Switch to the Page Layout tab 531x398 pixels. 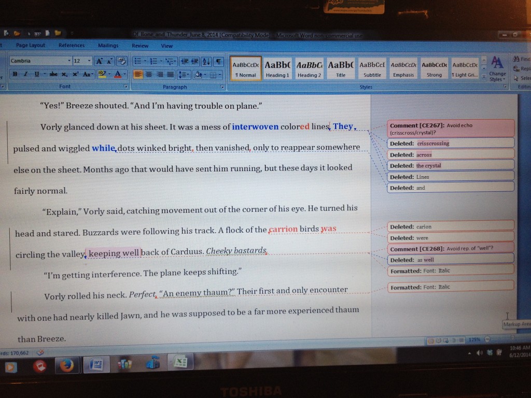point(30,46)
